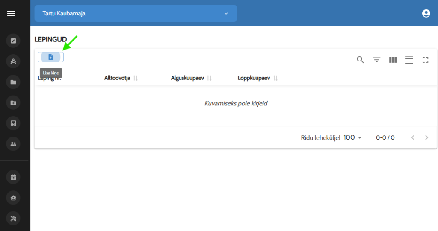Viewport: 438px width, 231px height.
Task: Toggle full screen table view
Action: tap(425, 60)
